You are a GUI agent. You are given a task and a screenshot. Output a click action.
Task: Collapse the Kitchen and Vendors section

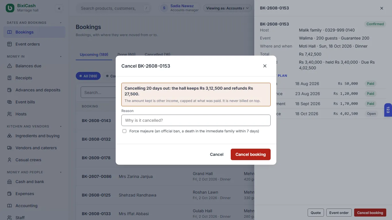pos(61,126)
